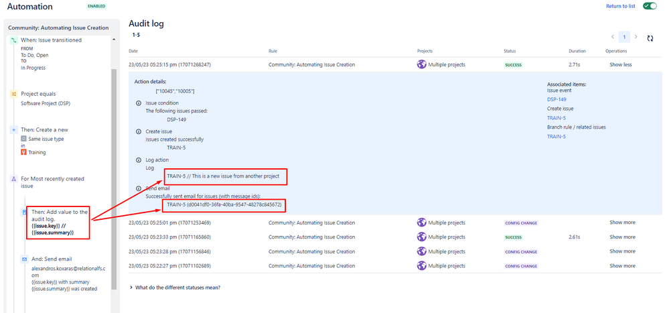669x313 pixels.
Task: Click the Rule column header
Action: (x=273, y=51)
